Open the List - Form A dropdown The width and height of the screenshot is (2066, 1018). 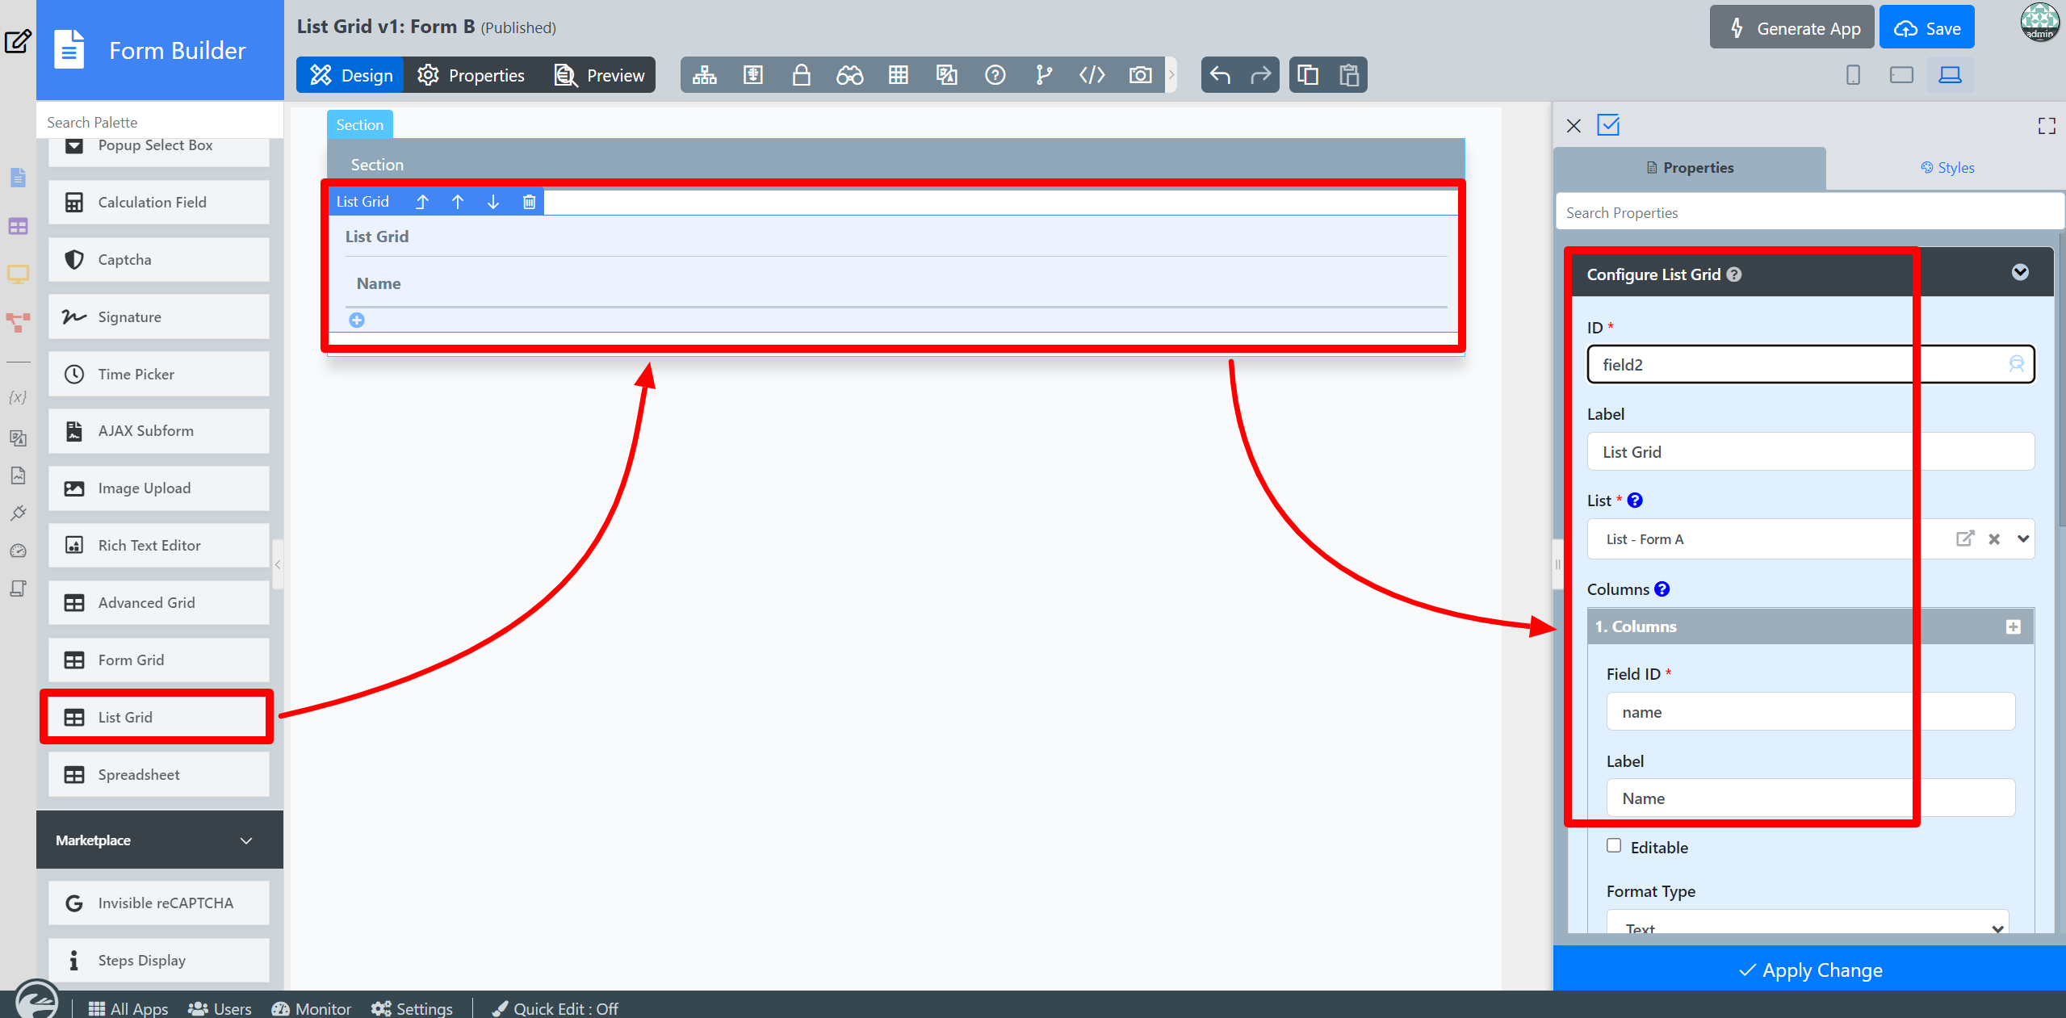[2022, 539]
